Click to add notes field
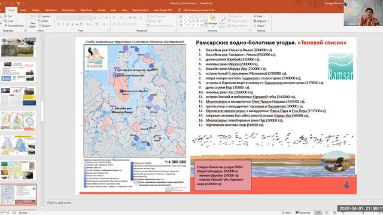383x215 pixels. pos(59,202)
